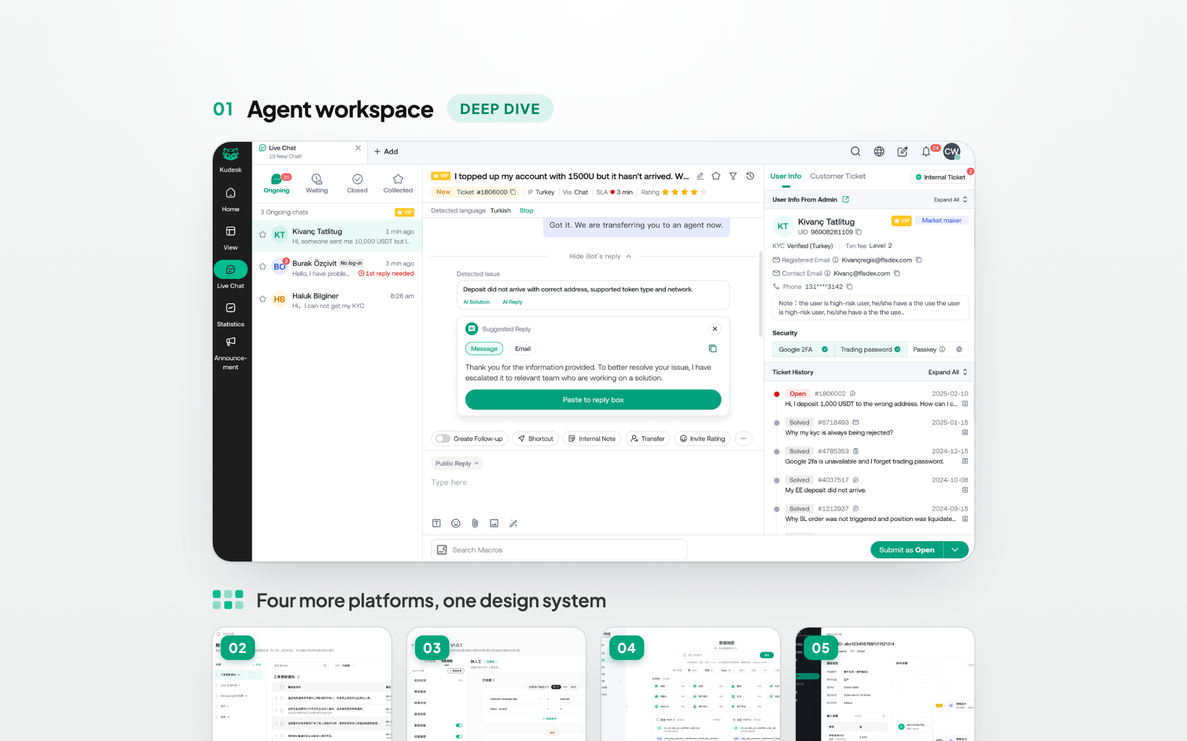Open the language globe icon
This screenshot has width=1187, height=741.
(879, 152)
